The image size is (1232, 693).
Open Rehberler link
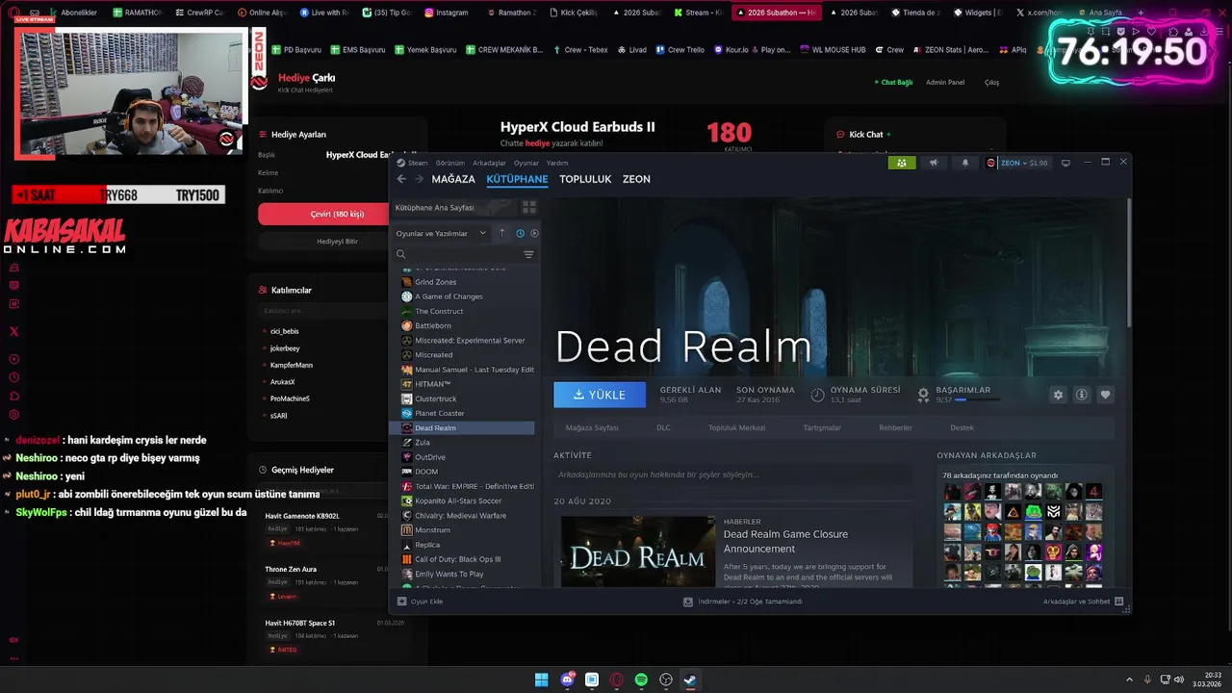tap(895, 427)
